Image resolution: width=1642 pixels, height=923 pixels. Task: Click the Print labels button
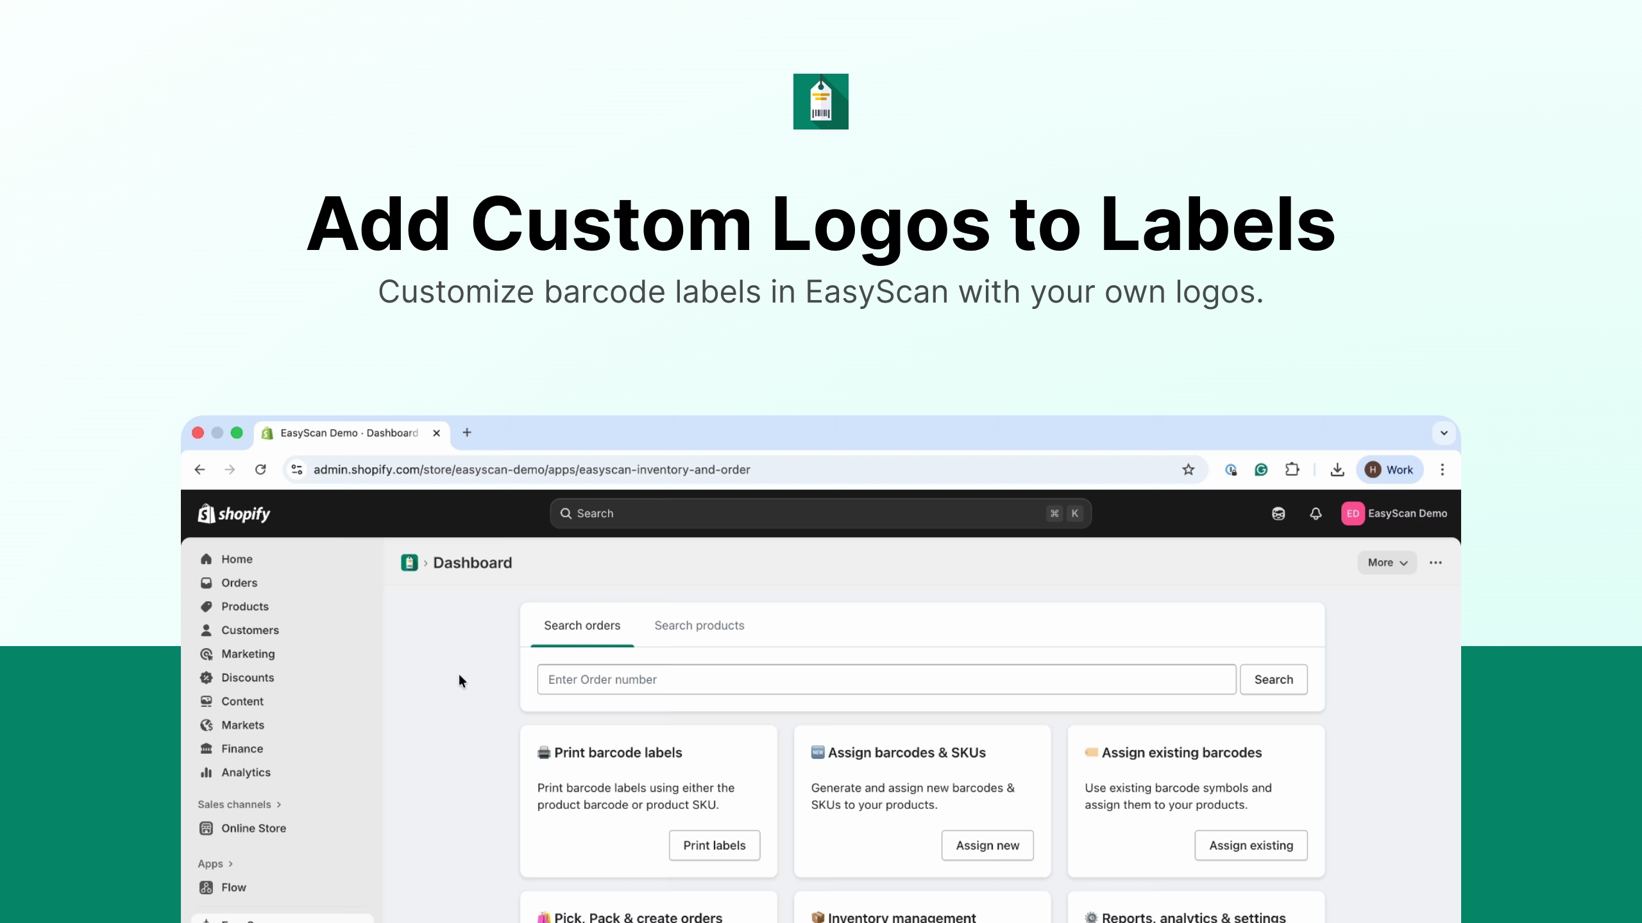pos(715,845)
